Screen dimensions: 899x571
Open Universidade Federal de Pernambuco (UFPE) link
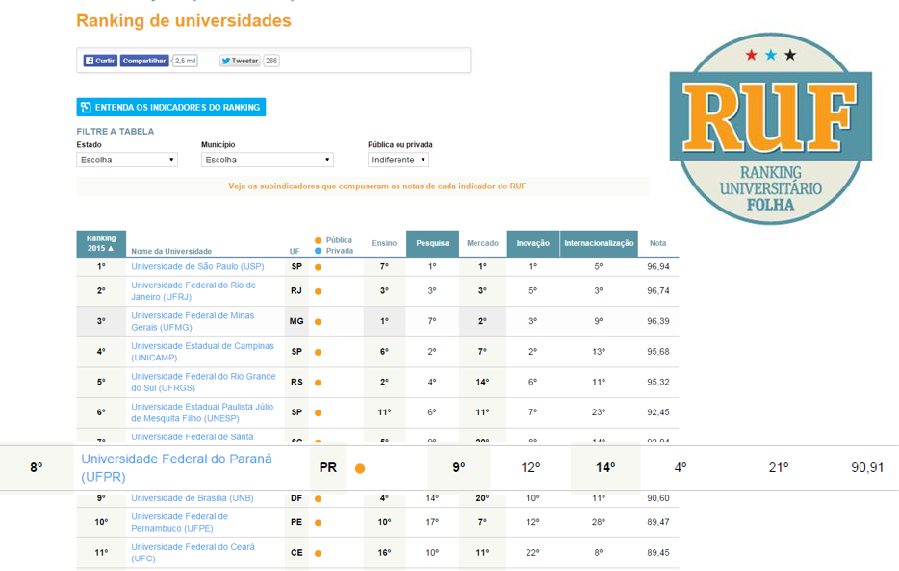point(179,522)
